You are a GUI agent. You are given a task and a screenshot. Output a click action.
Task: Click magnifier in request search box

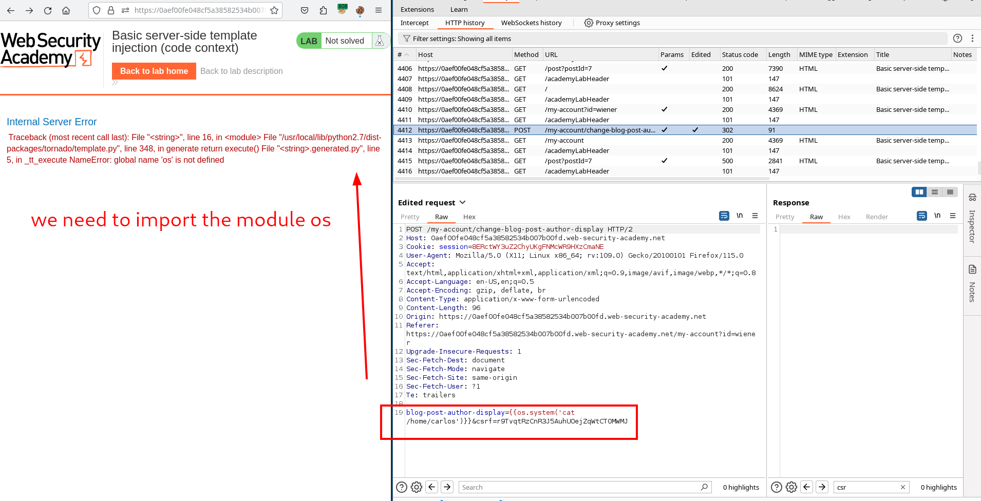pos(704,487)
